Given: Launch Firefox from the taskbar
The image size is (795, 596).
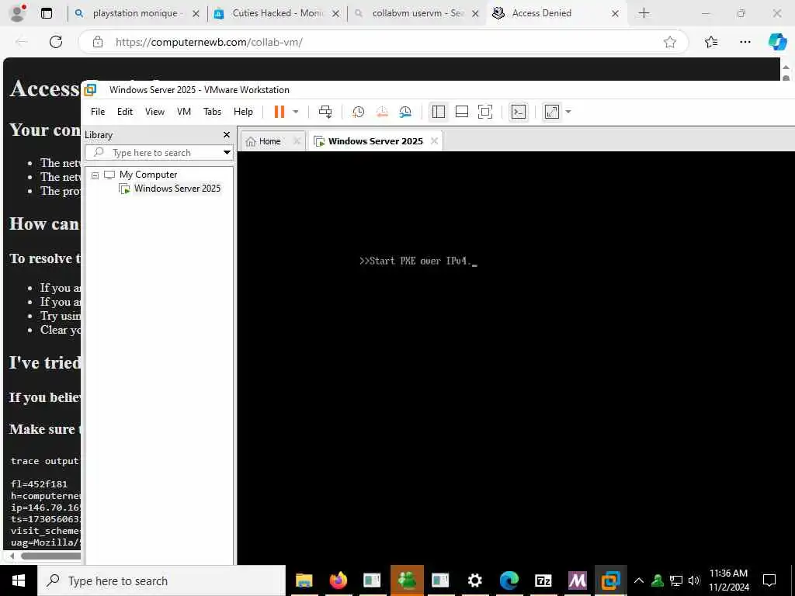Looking at the screenshot, I should pos(338,580).
